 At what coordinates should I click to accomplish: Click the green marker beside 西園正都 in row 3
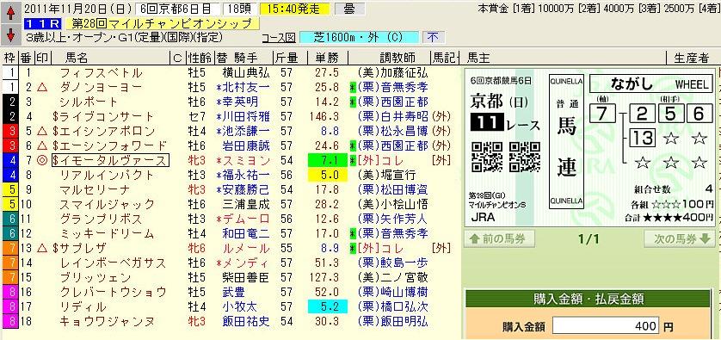pyautogui.click(x=353, y=102)
